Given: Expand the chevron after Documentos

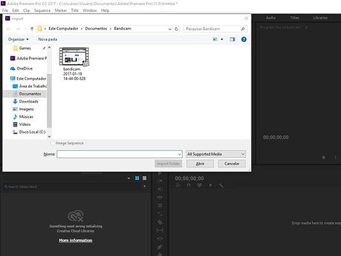Looking at the screenshot, I should (x=111, y=29).
